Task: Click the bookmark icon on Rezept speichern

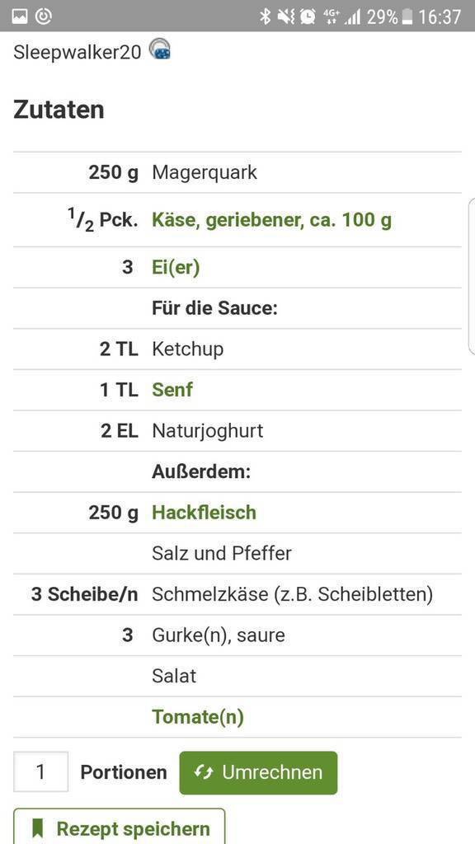Action: click(37, 829)
